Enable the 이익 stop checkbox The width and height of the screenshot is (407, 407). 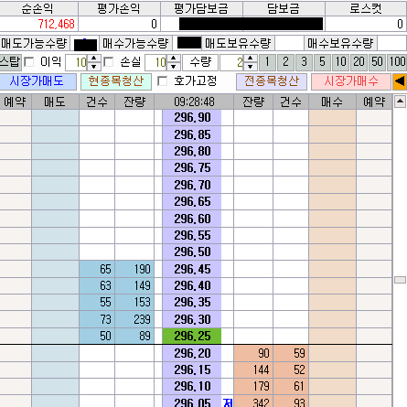pos(29,62)
